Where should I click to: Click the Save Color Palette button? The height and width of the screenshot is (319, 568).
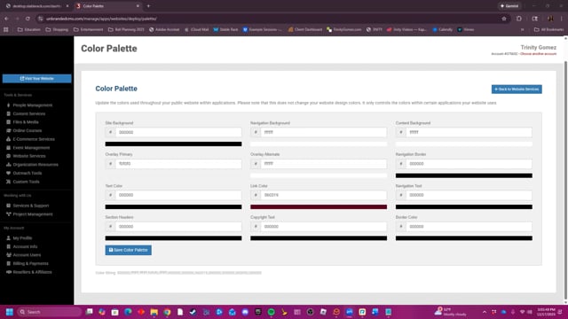[128, 250]
